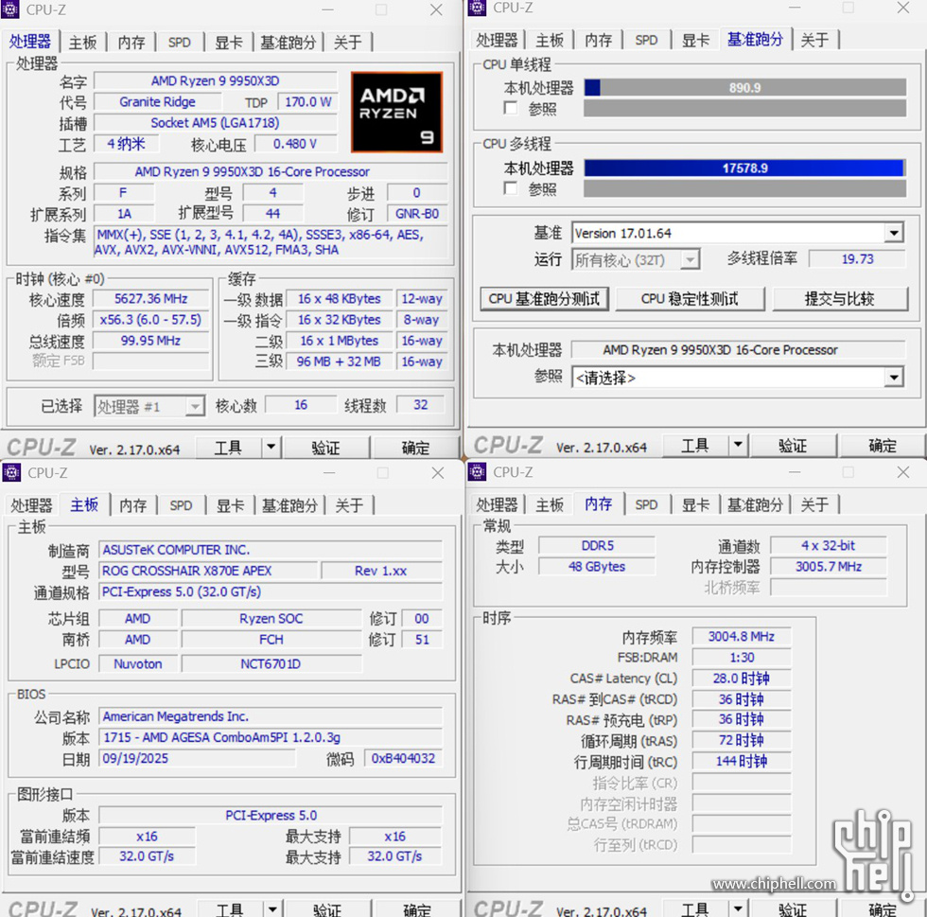Screen dimensions: 927x917
Task: Expand the <请选择> reference processor dropdown
Action: pyautogui.click(x=894, y=378)
